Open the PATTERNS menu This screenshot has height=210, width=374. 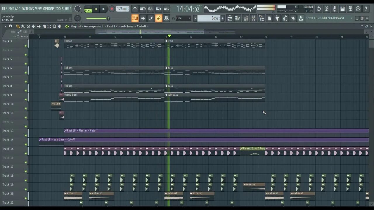[x=28, y=9]
